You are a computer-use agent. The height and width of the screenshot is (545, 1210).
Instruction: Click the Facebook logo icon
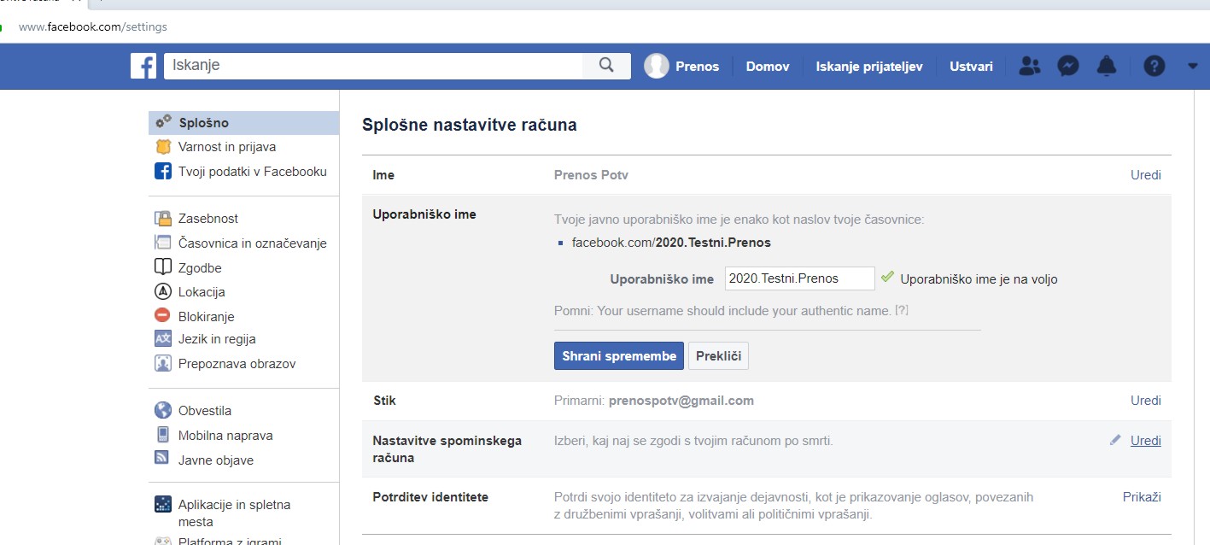pos(143,66)
